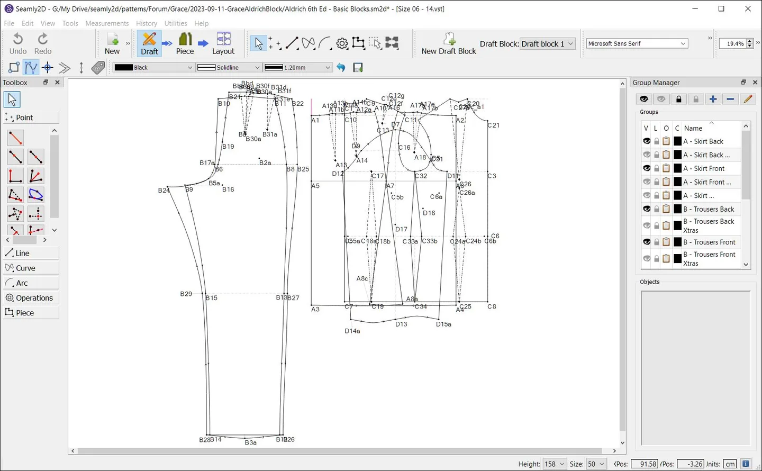Expand the Operations section in Toolbox
Image resolution: width=762 pixels, height=471 pixels.
click(x=31, y=297)
